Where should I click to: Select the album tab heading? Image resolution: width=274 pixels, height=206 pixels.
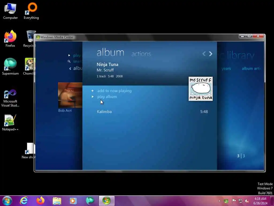coord(110,52)
